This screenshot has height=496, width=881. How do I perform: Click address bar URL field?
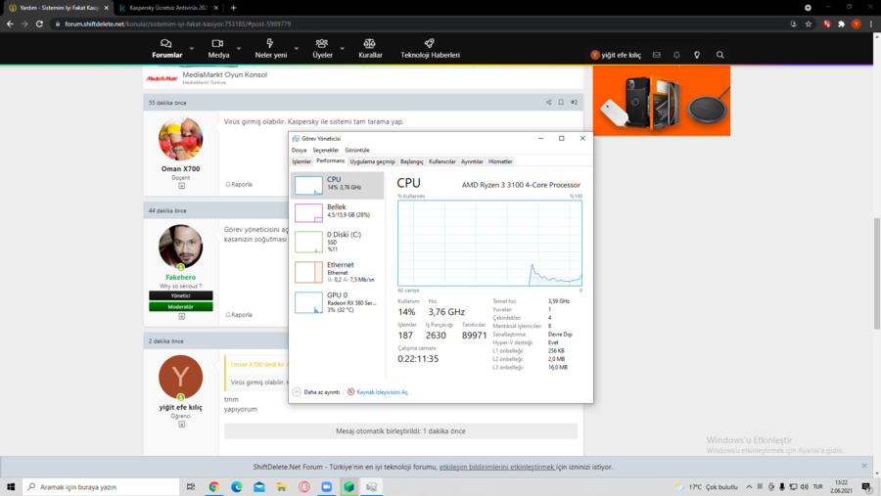421,23
